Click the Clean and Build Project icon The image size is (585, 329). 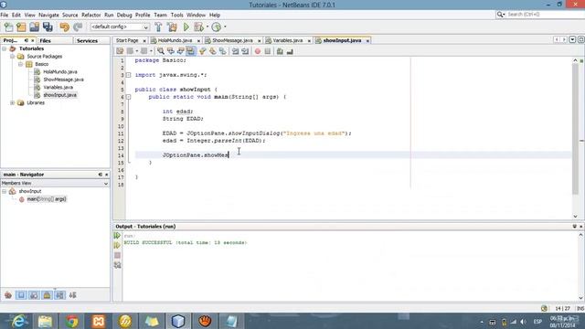coord(172,27)
